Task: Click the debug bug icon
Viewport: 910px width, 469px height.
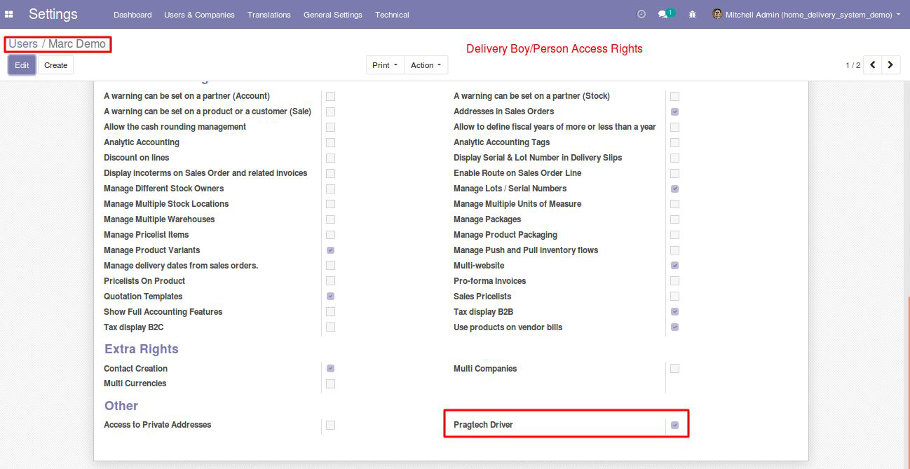Action: click(693, 14)
